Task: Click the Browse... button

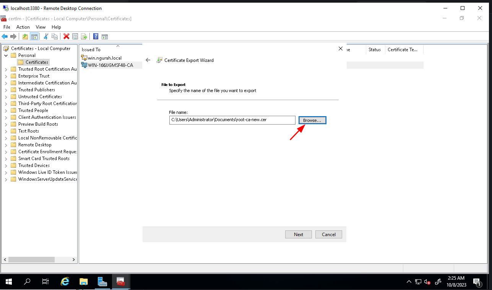Action: pyautogui.click(x=312, y=120)
